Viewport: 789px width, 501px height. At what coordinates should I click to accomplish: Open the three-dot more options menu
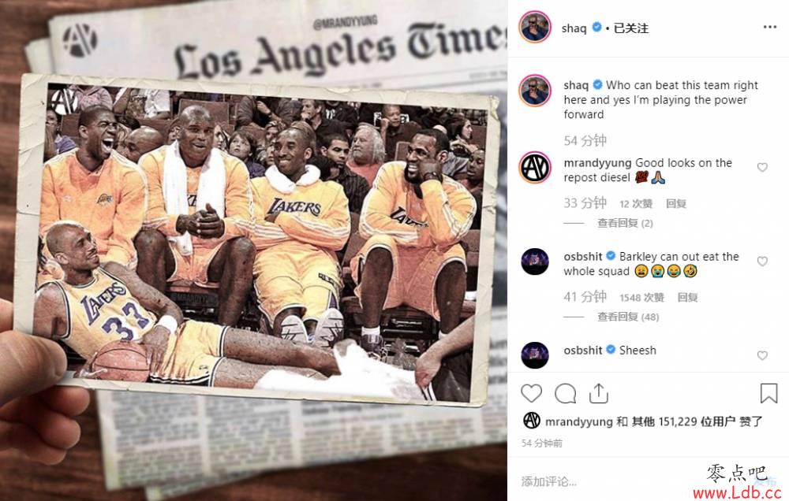click(x=769, y=27)
